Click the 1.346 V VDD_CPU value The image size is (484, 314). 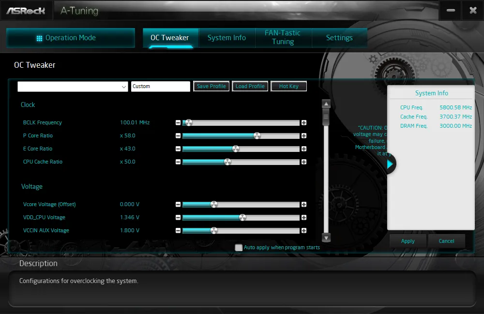(x=130, y=217)
